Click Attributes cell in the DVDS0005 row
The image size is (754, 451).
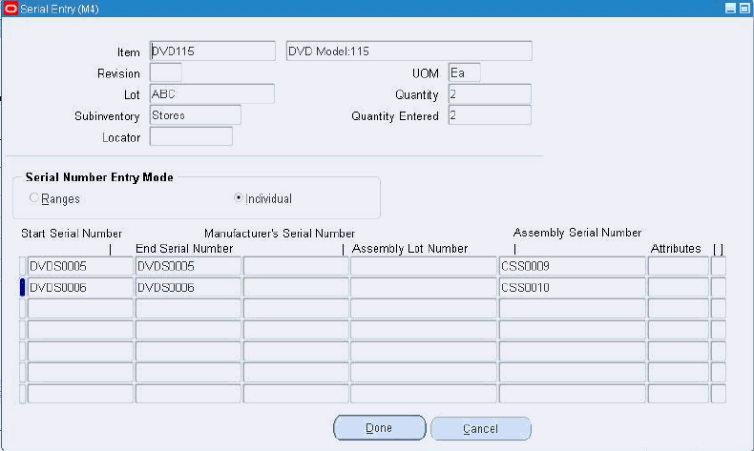point(679,266)
